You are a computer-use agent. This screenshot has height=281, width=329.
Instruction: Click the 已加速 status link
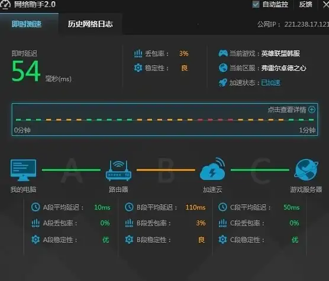coord(270,83)
